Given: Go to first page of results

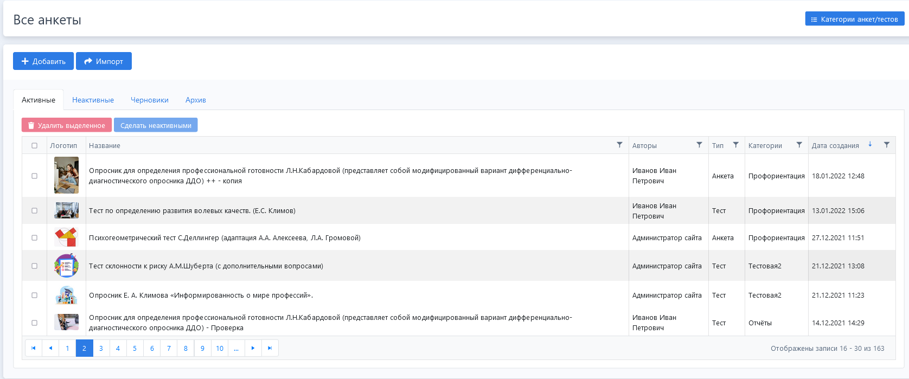Looking at the screenshot, I should [x=34, y=348].
